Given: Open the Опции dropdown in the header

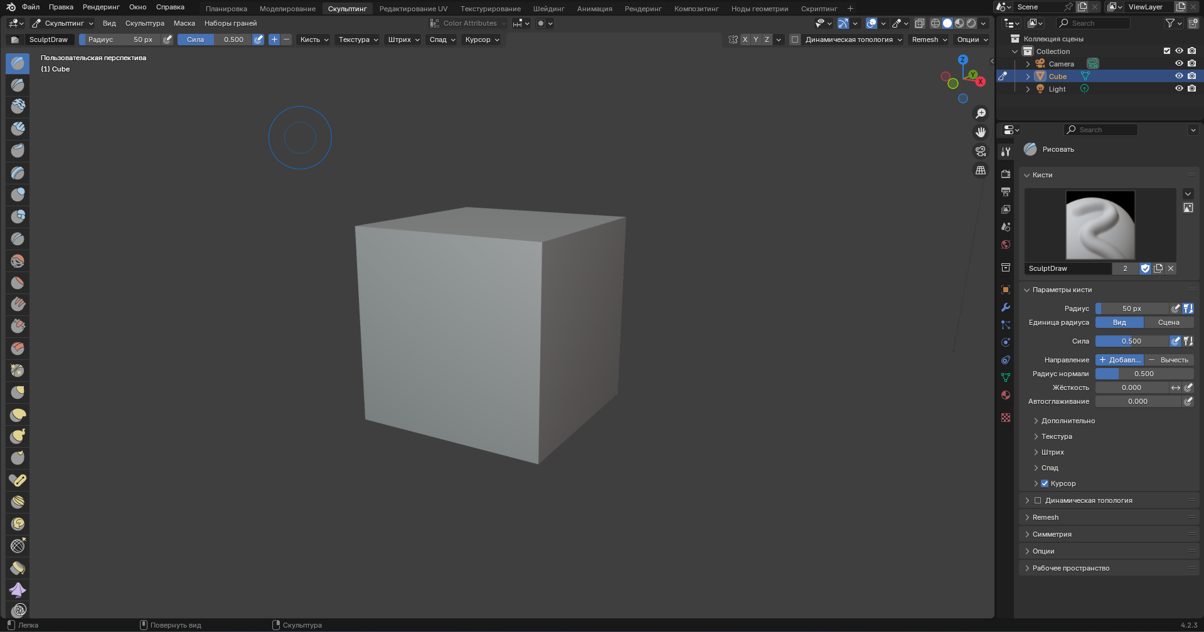Looking at the screenshot, I should point(972,39).
